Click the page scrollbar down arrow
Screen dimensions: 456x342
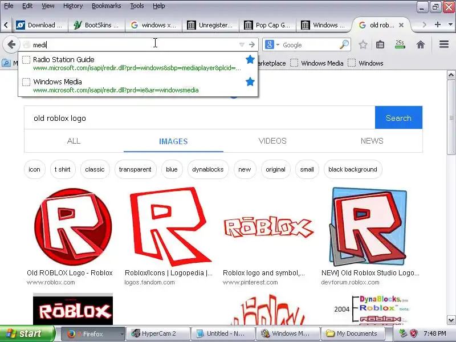[451, 320]
